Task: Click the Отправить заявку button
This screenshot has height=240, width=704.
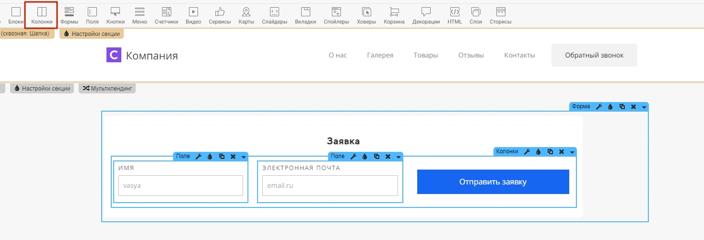Action: click(x=493, y=182)
